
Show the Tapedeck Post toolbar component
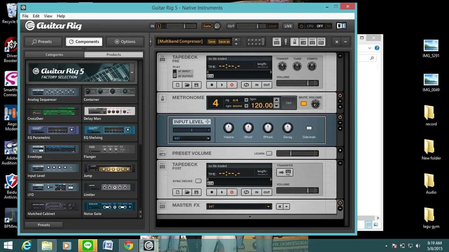(312, 42)
